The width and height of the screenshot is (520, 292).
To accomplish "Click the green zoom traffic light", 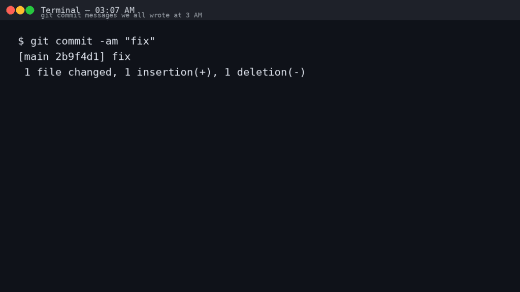I will (29, 9).
